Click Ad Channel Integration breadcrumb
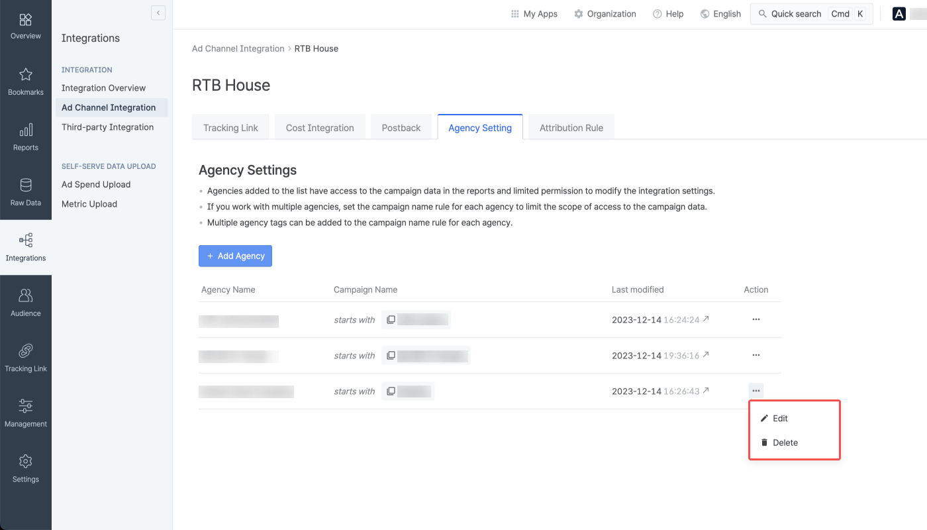 tap(238, 48)
